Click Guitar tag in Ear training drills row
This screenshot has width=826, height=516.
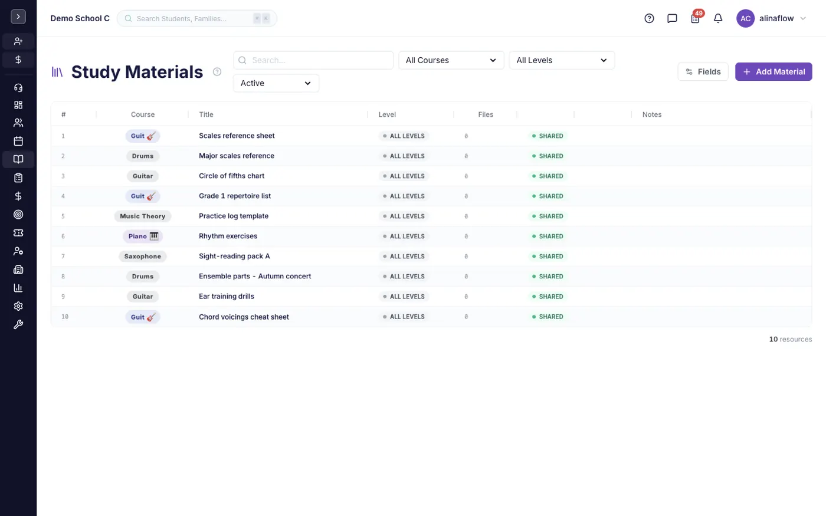click(x=143, y=297)
